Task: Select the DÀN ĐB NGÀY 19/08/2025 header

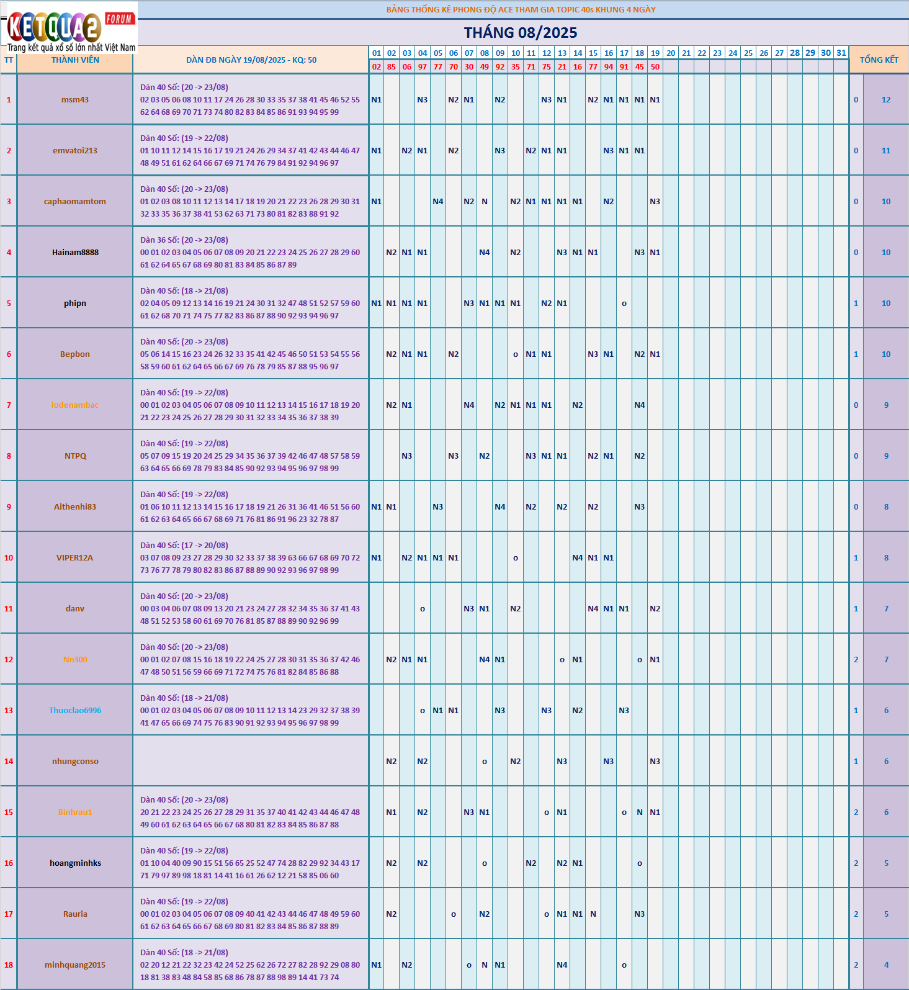Action: pyautogui.click(x=251, y=60)
